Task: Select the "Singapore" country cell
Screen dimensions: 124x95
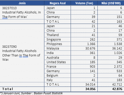Action: 54,40
